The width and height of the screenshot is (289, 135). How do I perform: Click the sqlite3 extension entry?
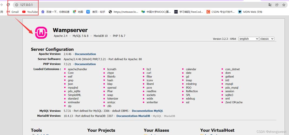(229, 95)
